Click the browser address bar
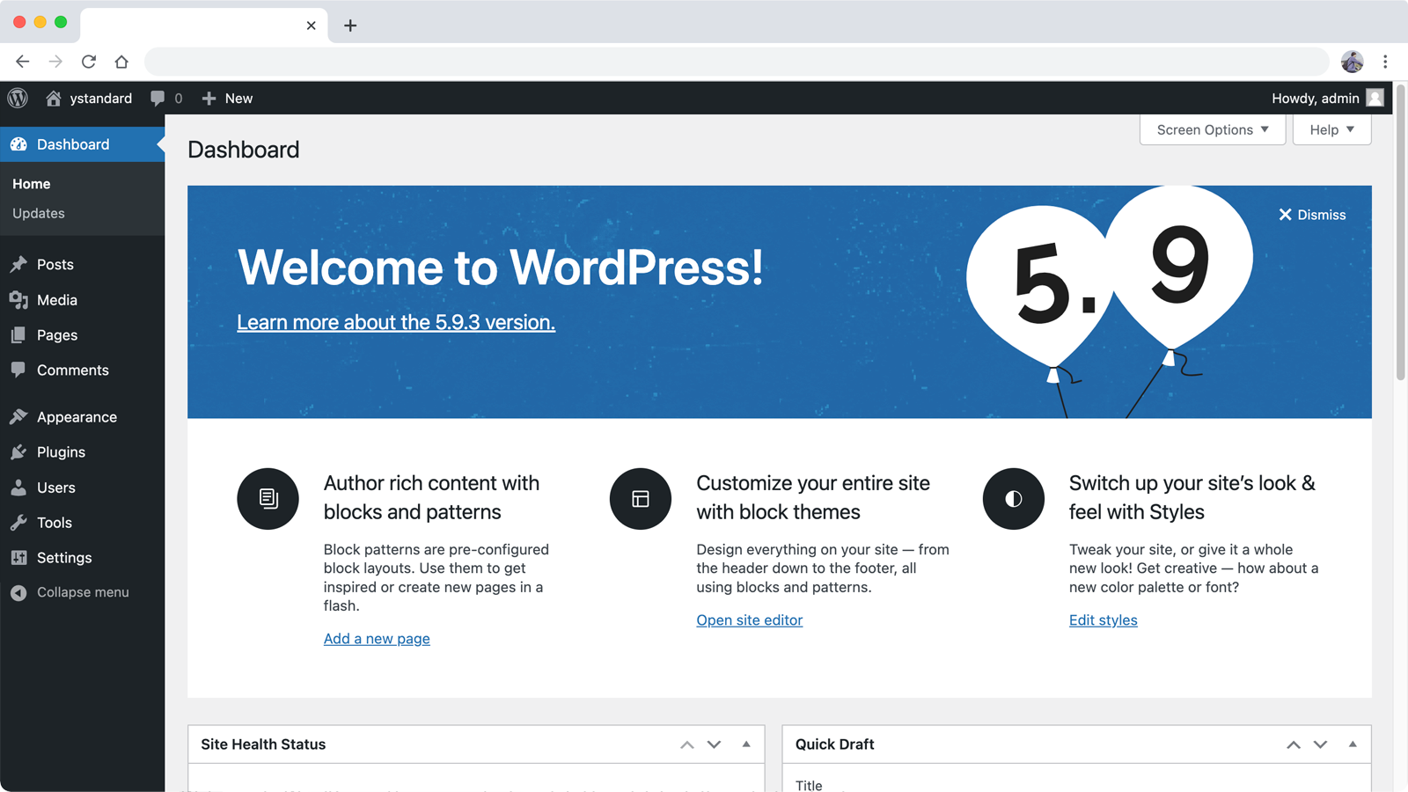The image size is (1408, 792). pyautogui.click(x=736, y=62)
